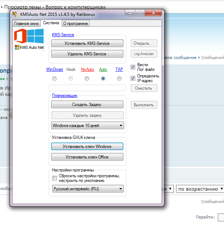This screenshot has width=224, height=225.
Task: Click the empty field below the mode radios
Action: (87, 88)
